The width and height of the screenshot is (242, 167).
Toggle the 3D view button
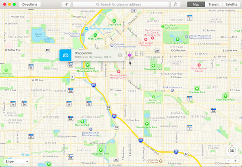tap(232, 150)
